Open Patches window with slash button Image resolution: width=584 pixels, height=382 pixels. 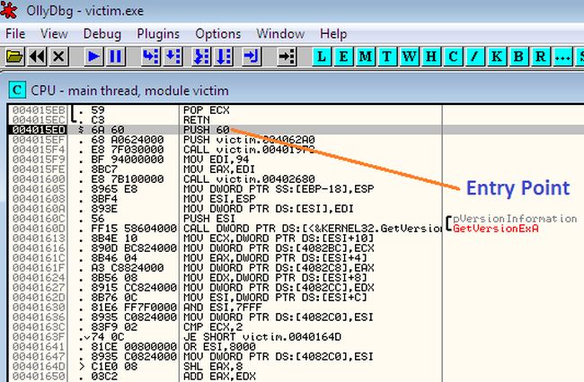(x=474, y=56)
